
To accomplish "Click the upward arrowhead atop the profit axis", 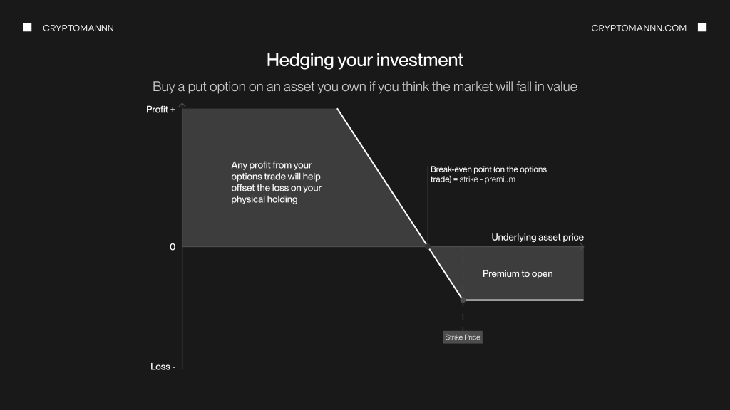I will point(182,105).
